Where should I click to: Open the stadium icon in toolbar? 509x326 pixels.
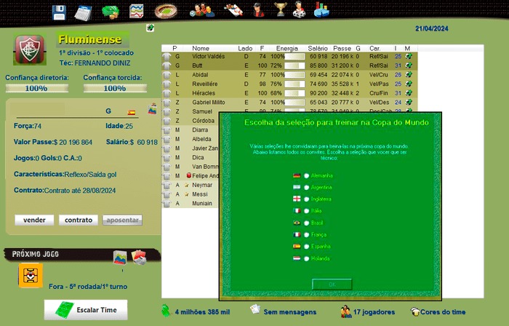(166, 11)
